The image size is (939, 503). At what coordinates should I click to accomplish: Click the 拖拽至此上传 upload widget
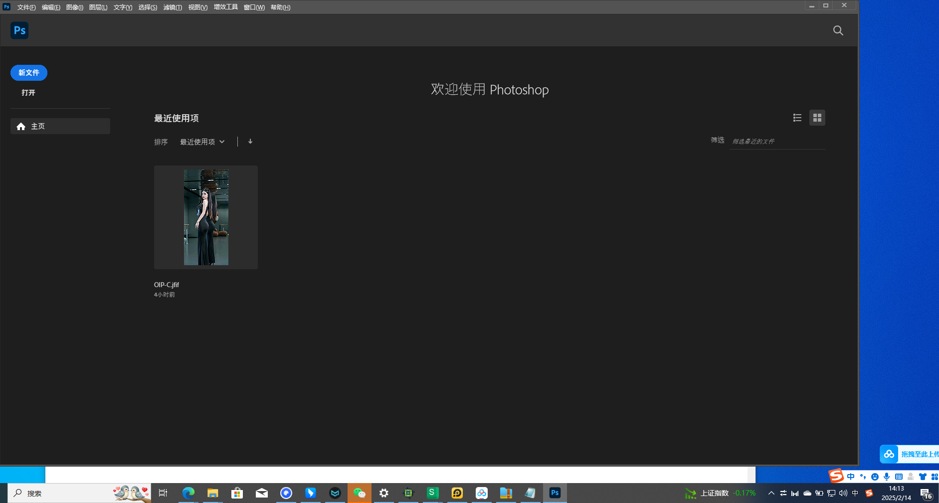[909, 454]
